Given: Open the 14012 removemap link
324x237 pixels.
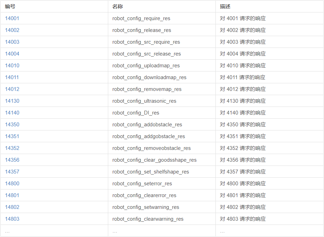Looking at the screenshot, I should (x=12, y=89).
